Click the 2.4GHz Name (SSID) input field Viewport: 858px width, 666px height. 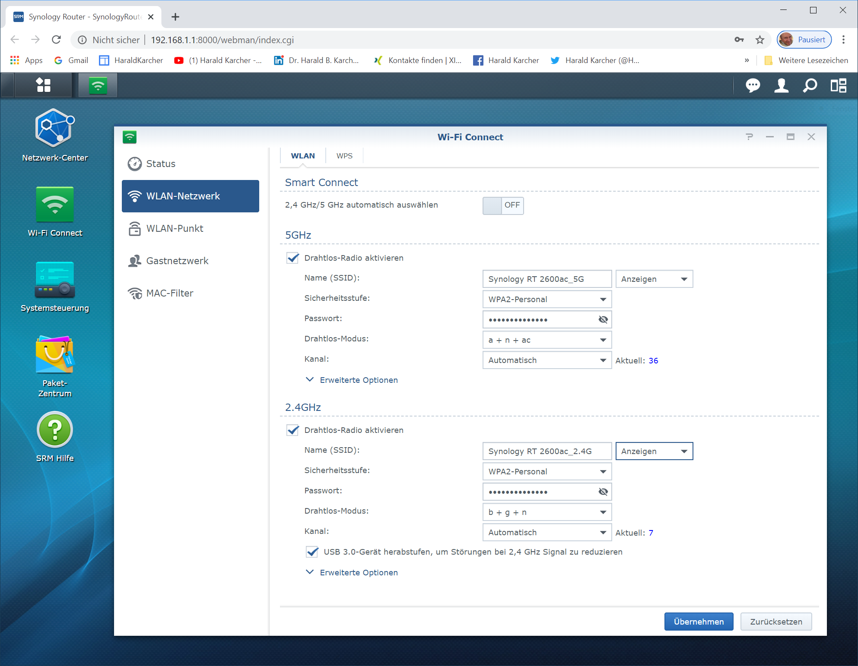click(547, 451)
